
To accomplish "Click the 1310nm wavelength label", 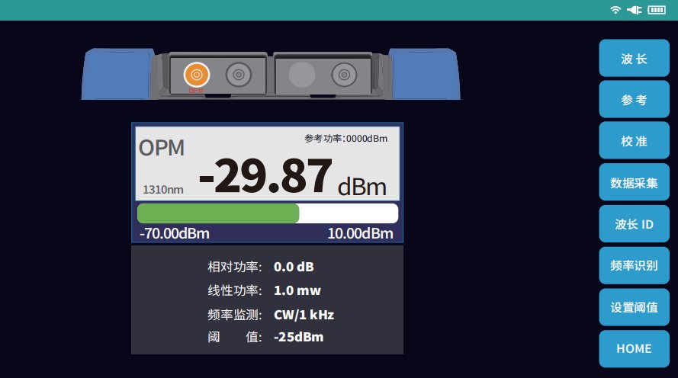I will pyautogui.click(x=163, y=190).
